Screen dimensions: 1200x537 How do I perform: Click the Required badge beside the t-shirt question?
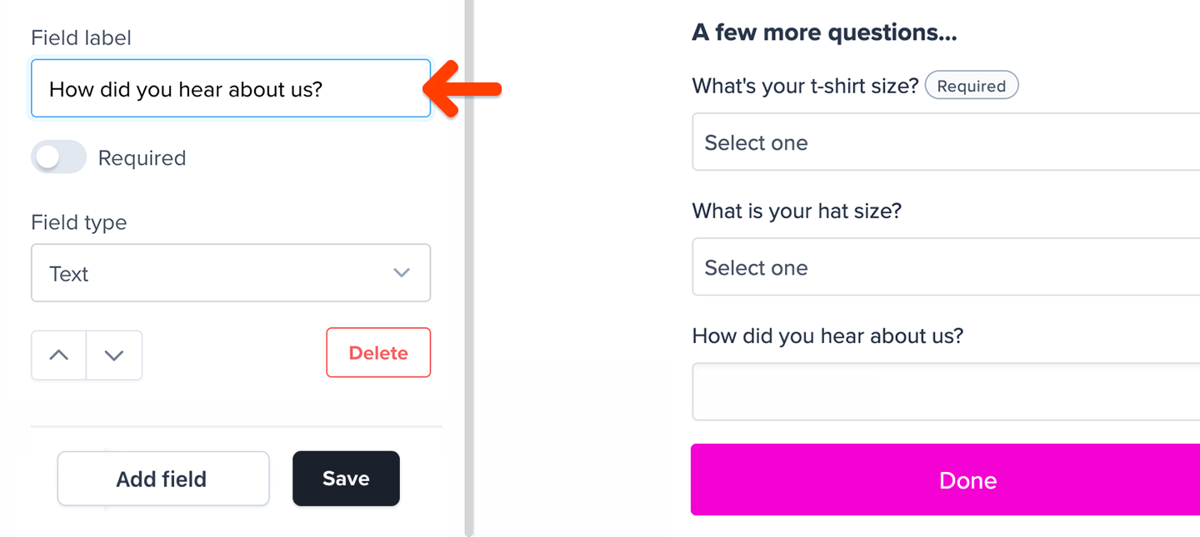[972, 85]
